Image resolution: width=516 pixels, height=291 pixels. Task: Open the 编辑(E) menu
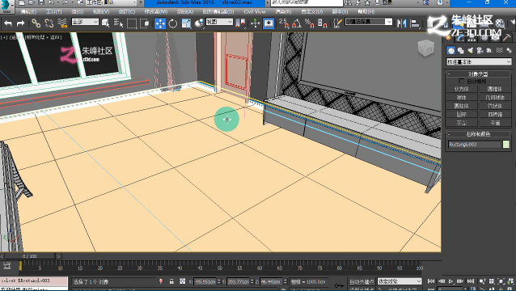coord(28,11)
